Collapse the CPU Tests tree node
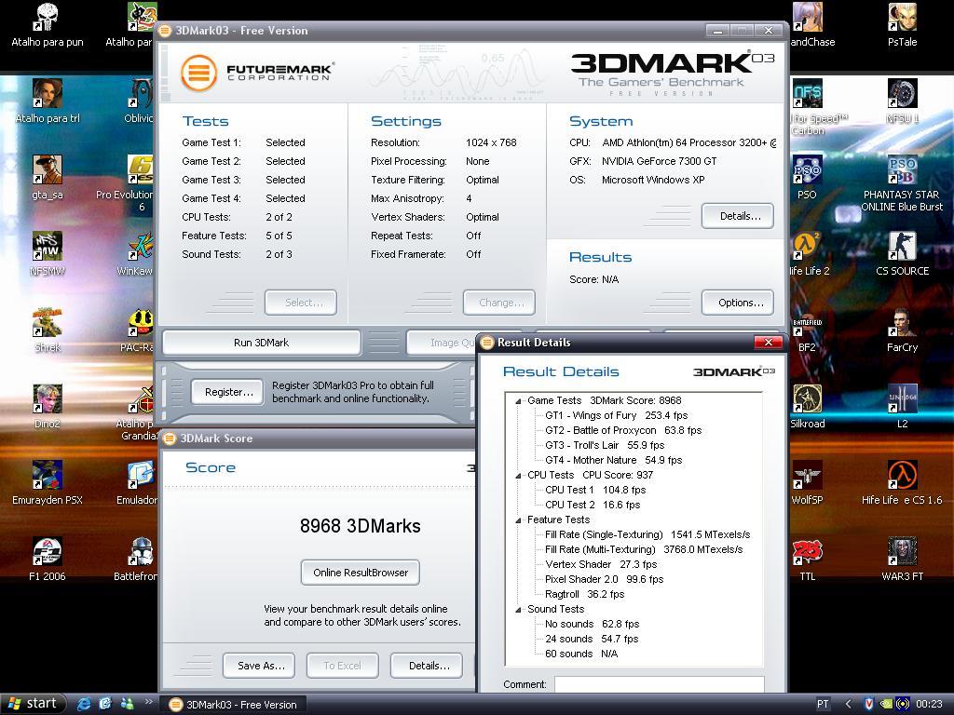This screenshot has height=715, width=954. coord(518,476)
